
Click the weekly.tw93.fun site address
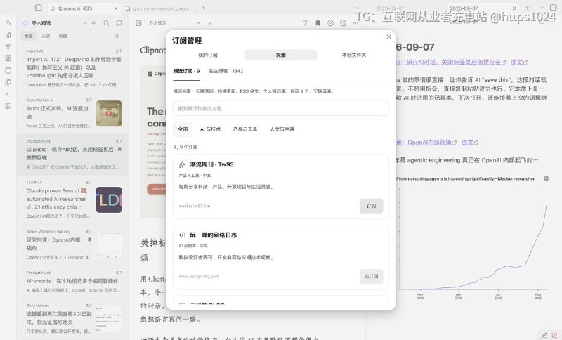[195, 206]
